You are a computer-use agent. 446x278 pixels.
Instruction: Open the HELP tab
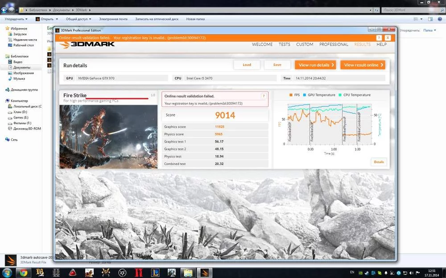pyautogui.click(x=381, y=44)
